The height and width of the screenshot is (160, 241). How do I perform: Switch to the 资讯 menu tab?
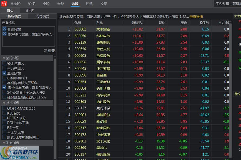89,4
